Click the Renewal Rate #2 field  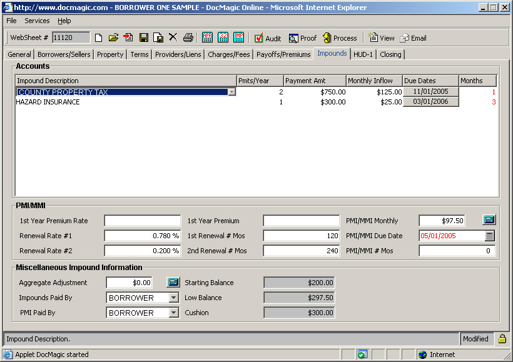click(142, 251)
